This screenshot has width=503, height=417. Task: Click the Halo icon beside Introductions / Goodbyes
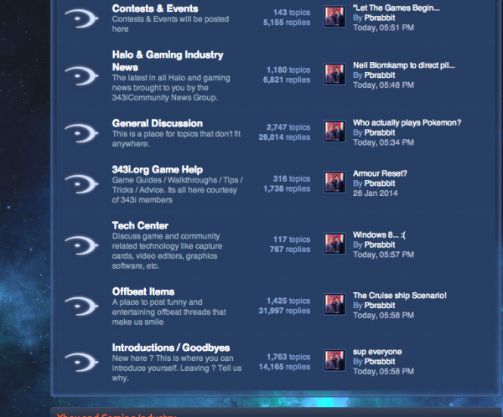pos(81,362)
